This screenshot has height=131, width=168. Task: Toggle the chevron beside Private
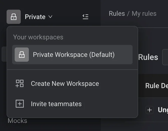coord(50,17)
